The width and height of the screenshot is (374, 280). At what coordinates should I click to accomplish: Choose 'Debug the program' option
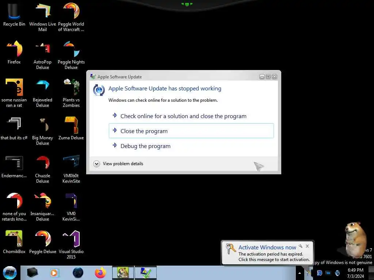point(191,146)
